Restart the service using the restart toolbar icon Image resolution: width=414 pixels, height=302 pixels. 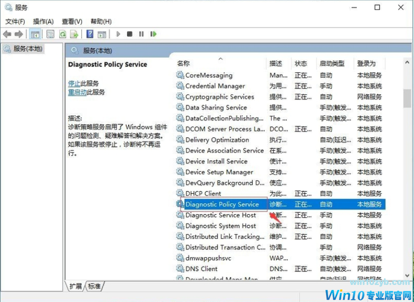coord(153,34)
